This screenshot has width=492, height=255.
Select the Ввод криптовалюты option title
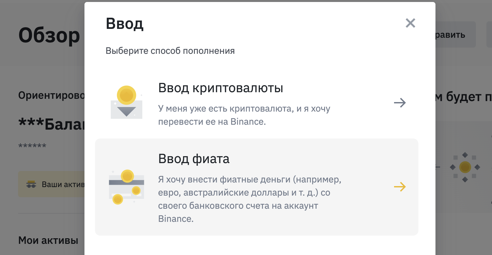click(221, 88)
